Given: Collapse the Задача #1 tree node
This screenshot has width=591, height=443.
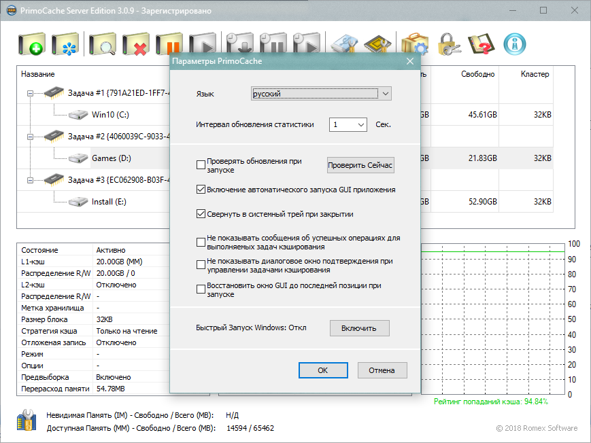Looking at the screenshot, I should [x=30, y=93].
